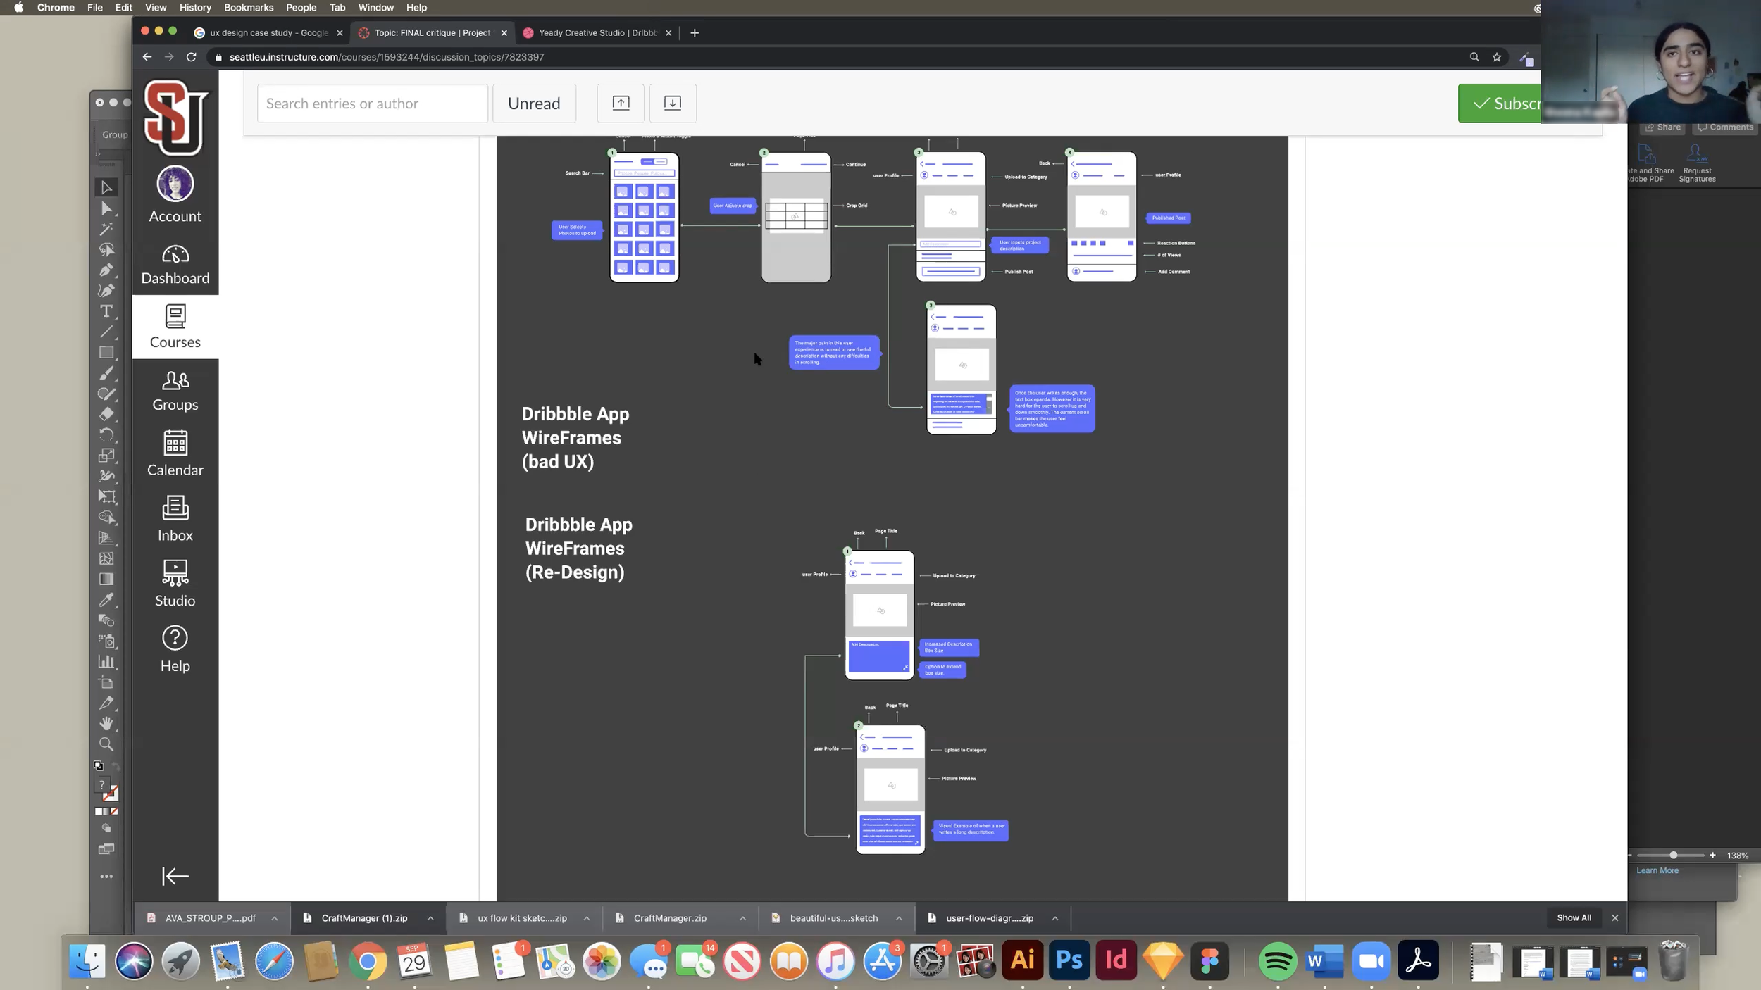Image resolution: width=1761 pixels, height=990 pixels.
Task: Click Show All downloads
Action: [x=1574, y=917]
